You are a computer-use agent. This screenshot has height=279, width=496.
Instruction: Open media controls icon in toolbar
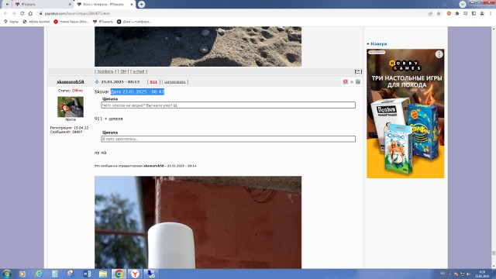pos(465,14)
